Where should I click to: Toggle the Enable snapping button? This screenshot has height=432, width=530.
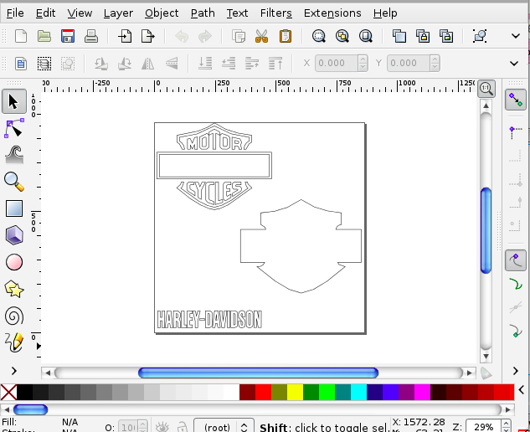[516, 100]
